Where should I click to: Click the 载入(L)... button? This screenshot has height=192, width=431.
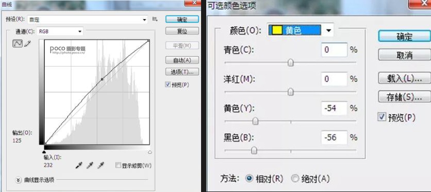tap(404, 78)
